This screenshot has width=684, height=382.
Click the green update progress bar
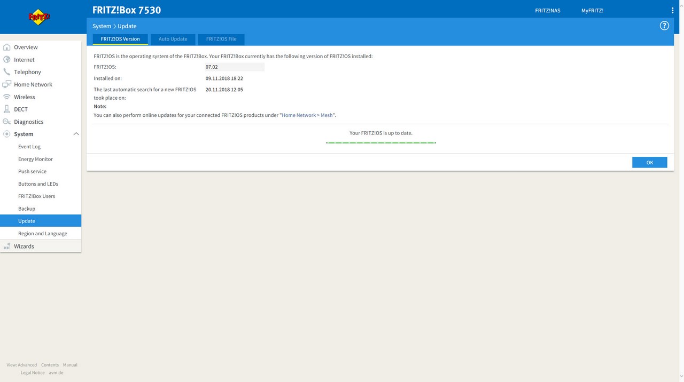point(381,143)
